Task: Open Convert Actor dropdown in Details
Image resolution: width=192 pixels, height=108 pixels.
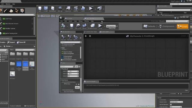Action: pyautogui.click(x=176, y=102)
